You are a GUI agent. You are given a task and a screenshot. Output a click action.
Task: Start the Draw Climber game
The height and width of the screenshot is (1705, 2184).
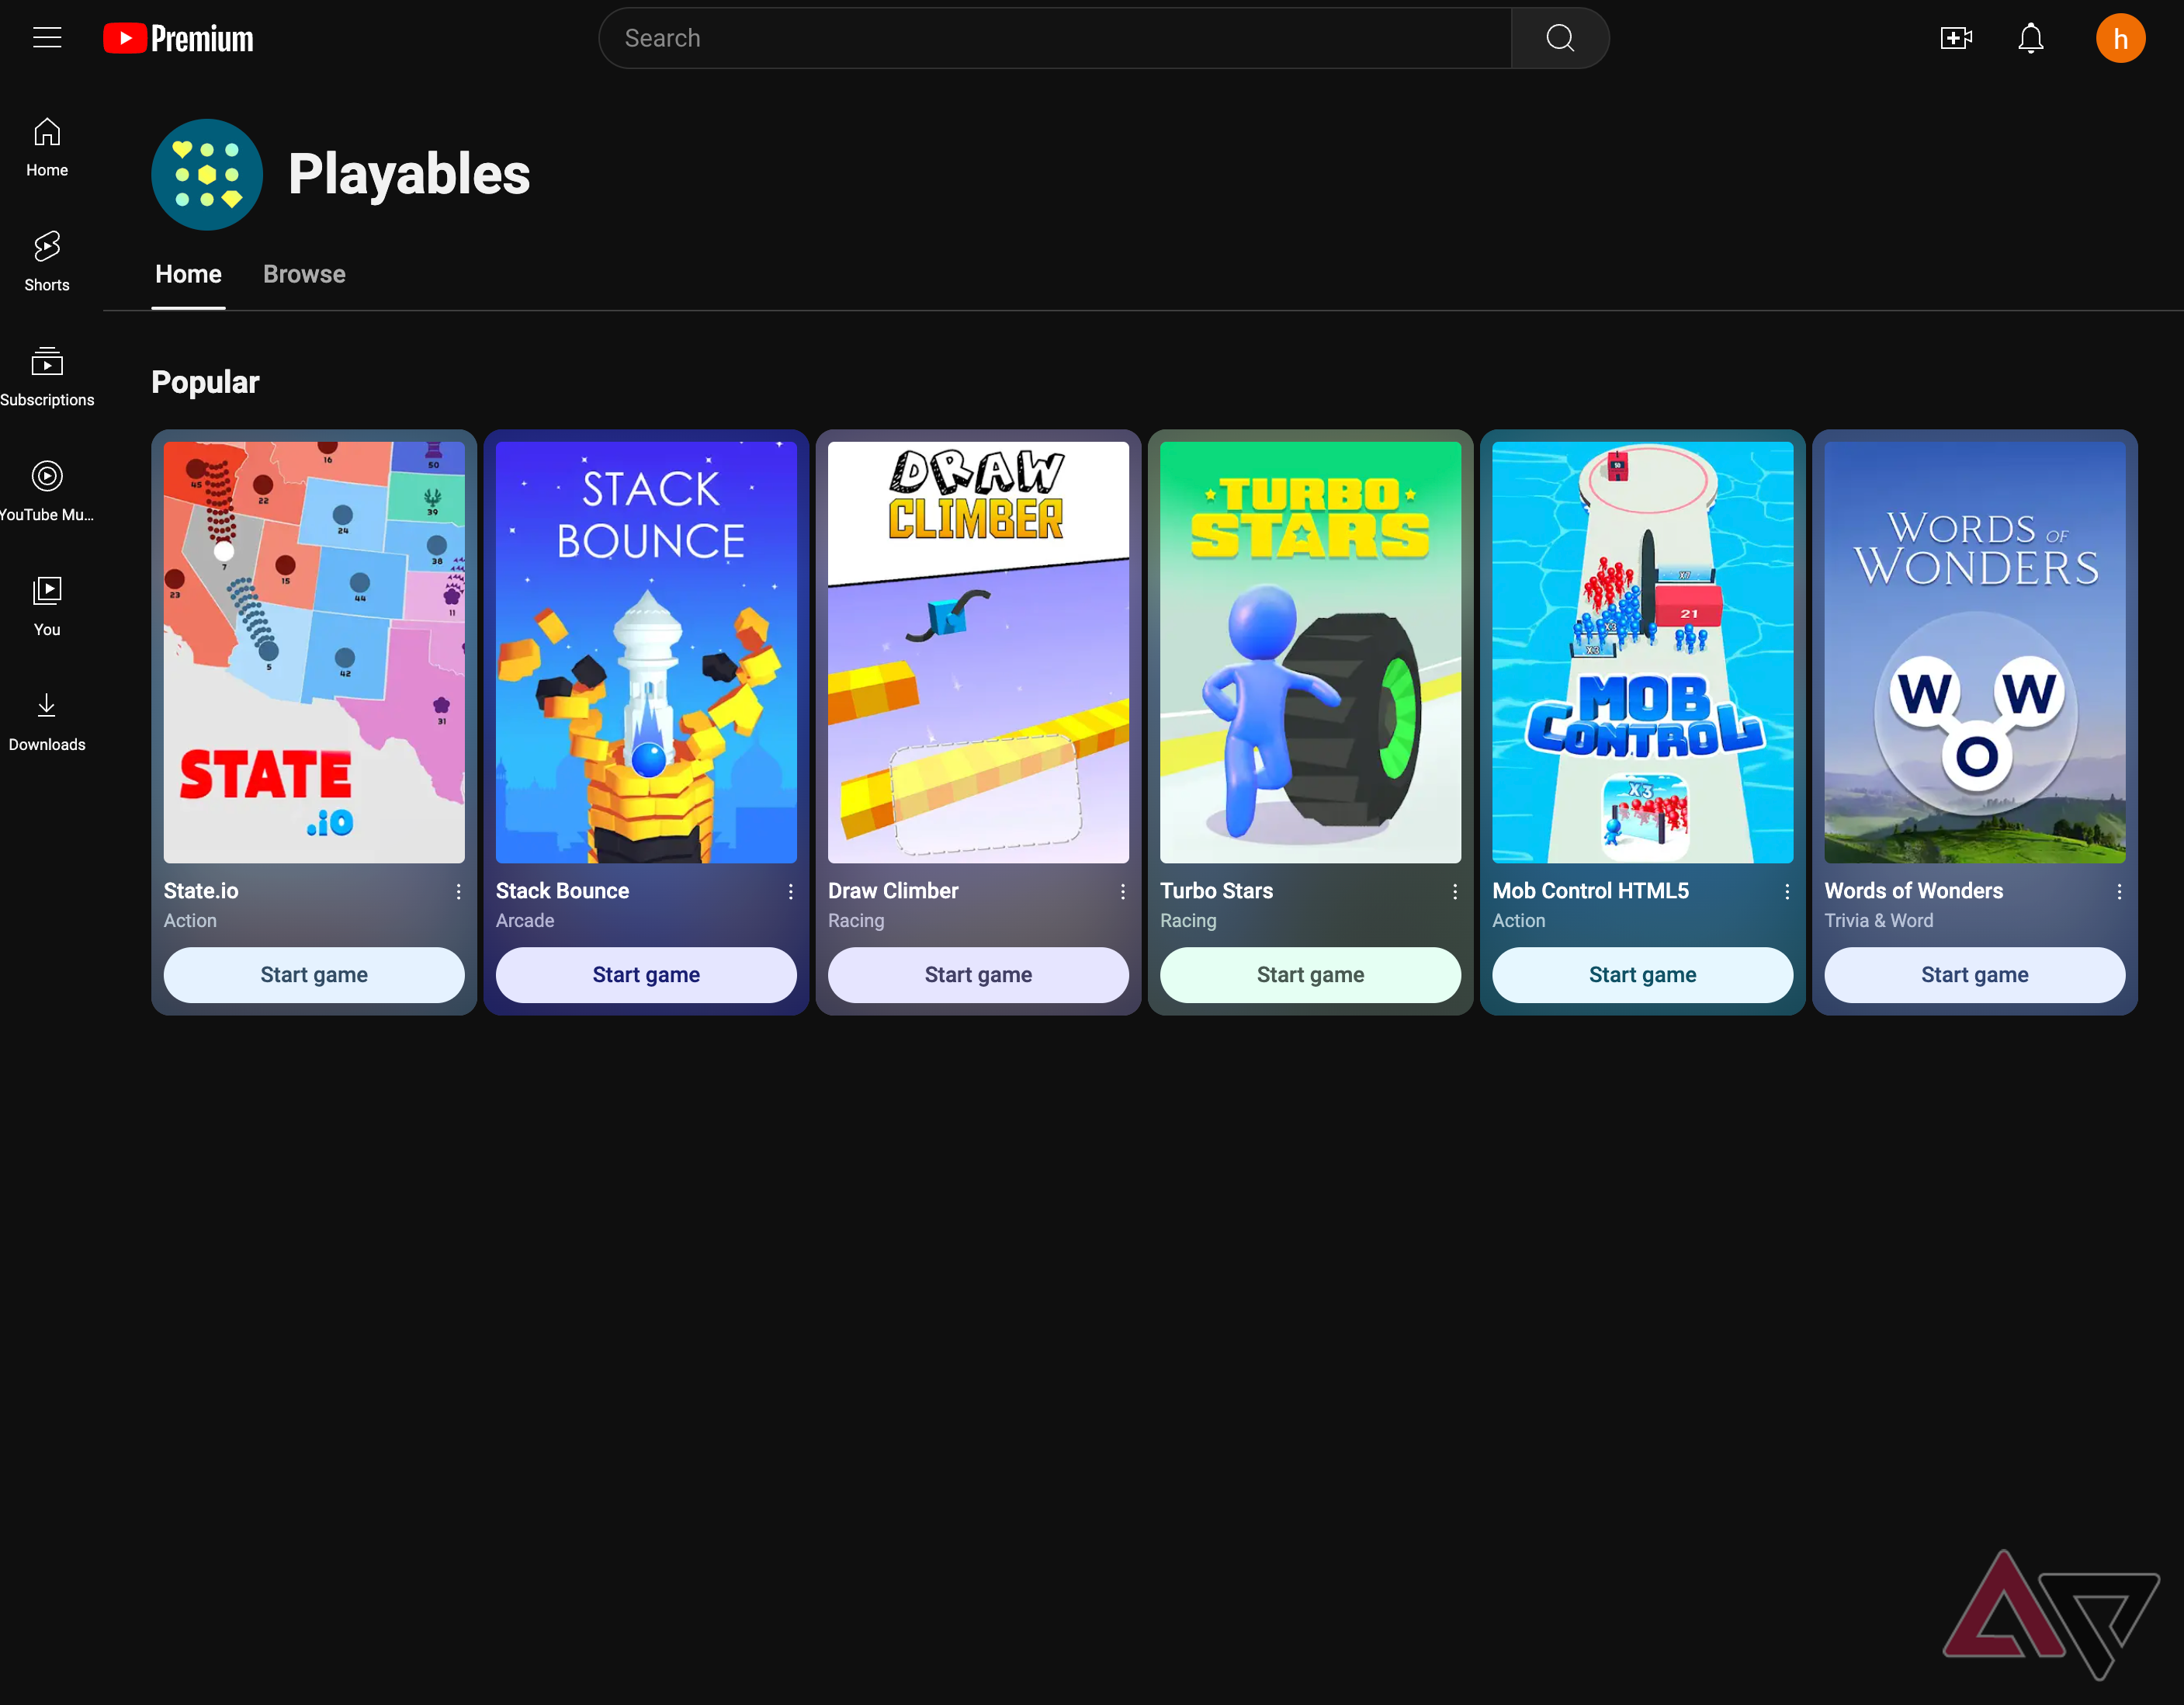point(978,974)
